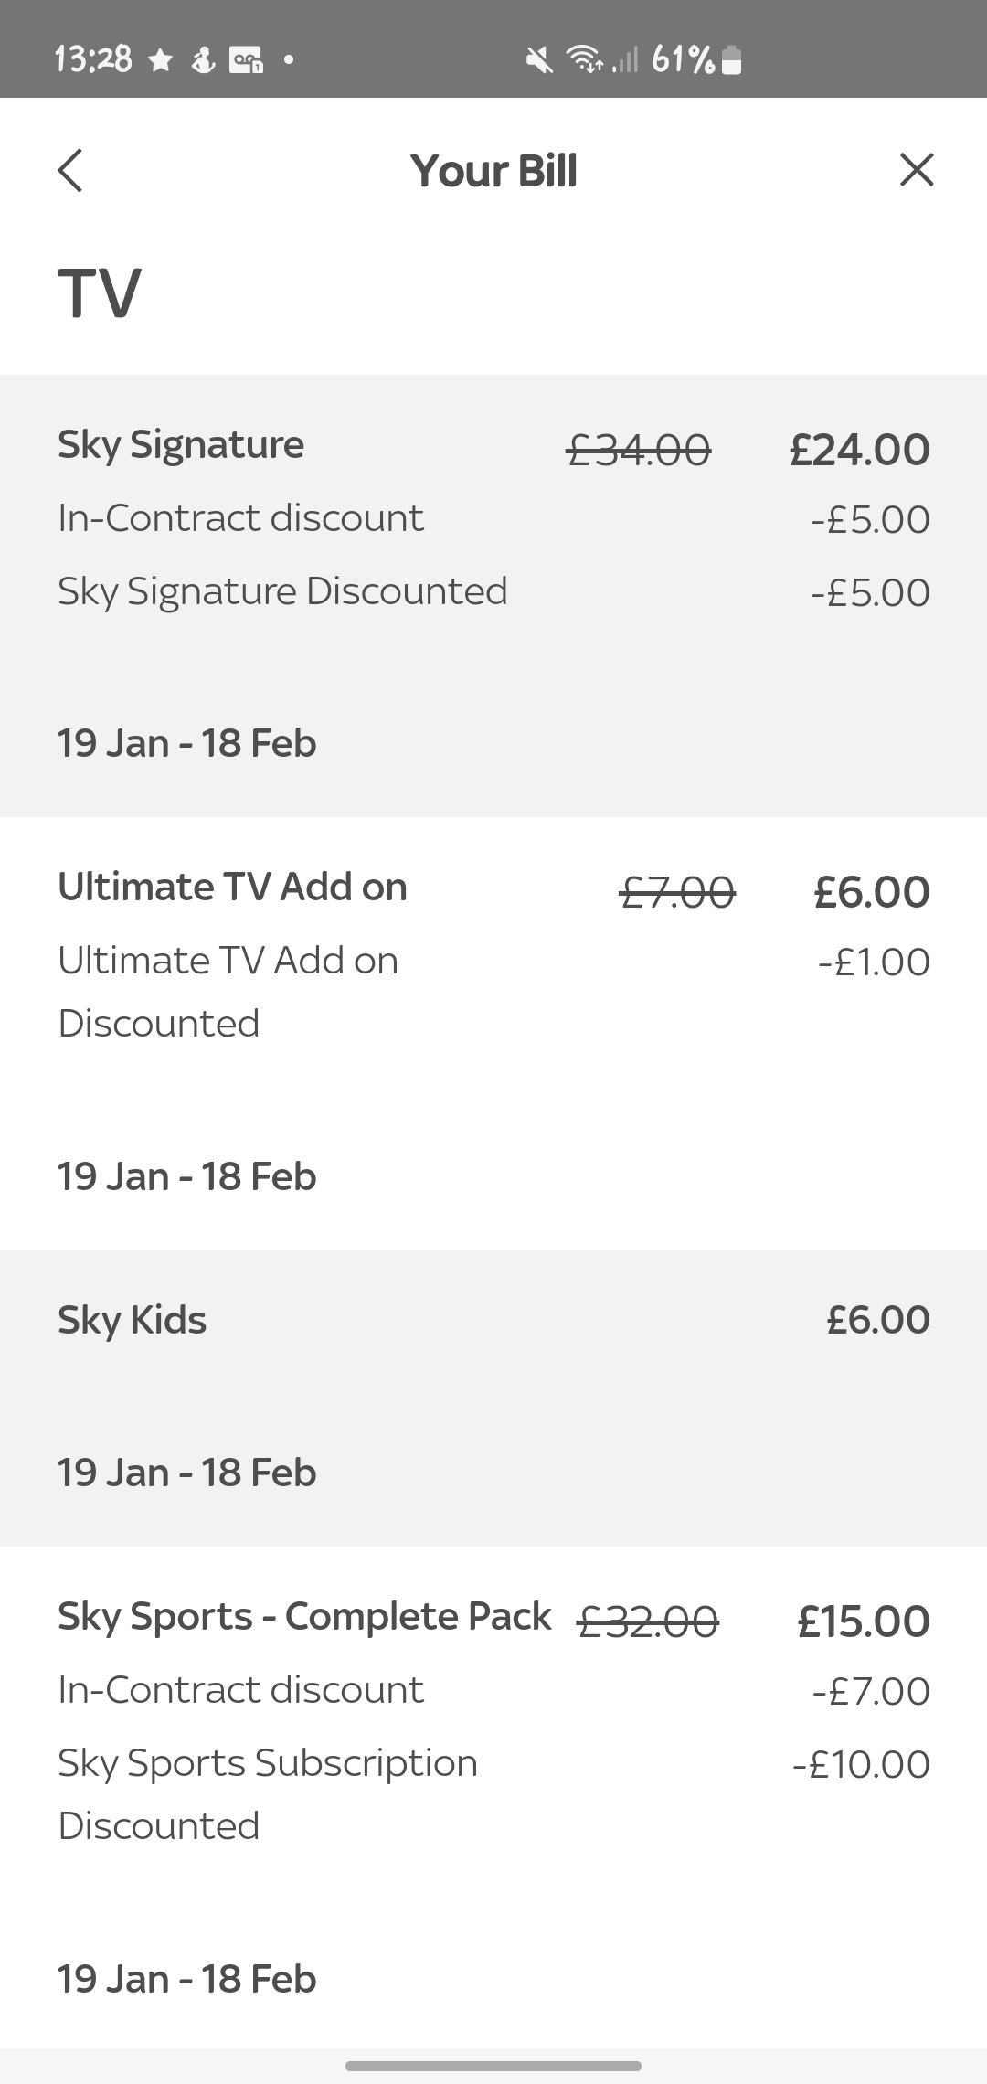Viewport: 987px width, 2084px height.
Task: Select the In-Contract discount line under Sky Signature
Action: tap(493, 518)
